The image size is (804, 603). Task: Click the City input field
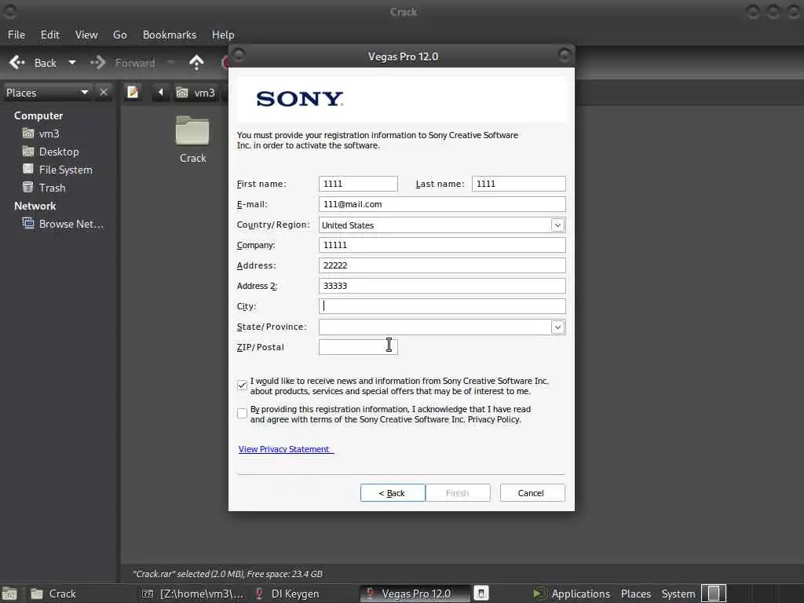[x=442, y=306]
